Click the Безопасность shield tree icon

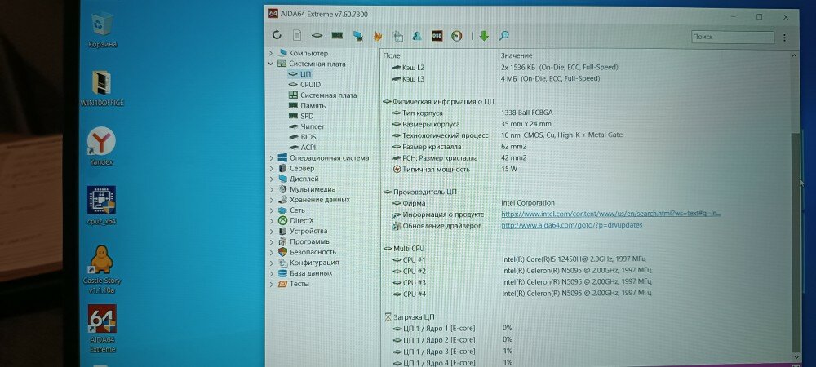[x=282, y=251]
